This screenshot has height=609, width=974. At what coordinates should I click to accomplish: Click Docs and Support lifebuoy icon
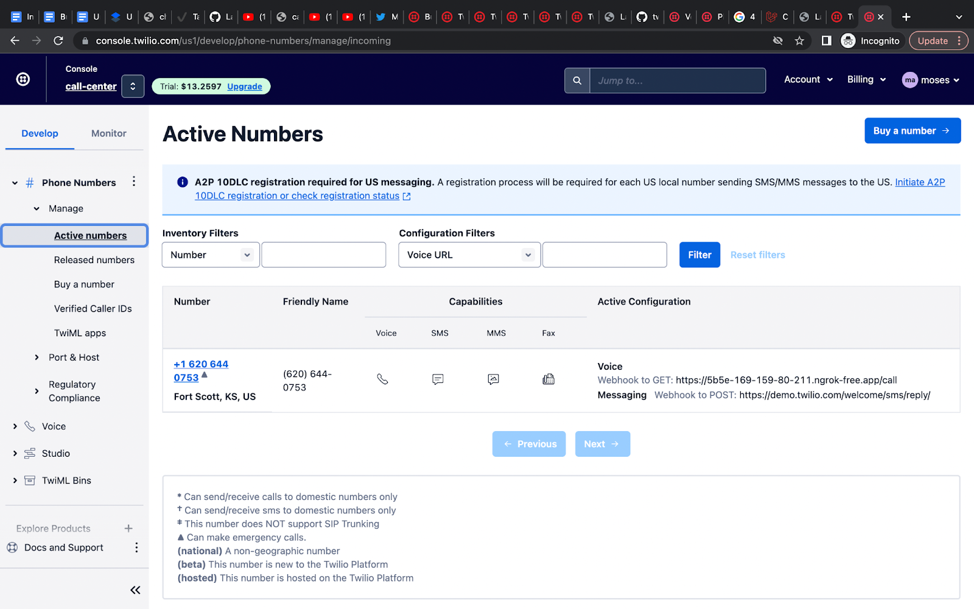pos(12,547)
